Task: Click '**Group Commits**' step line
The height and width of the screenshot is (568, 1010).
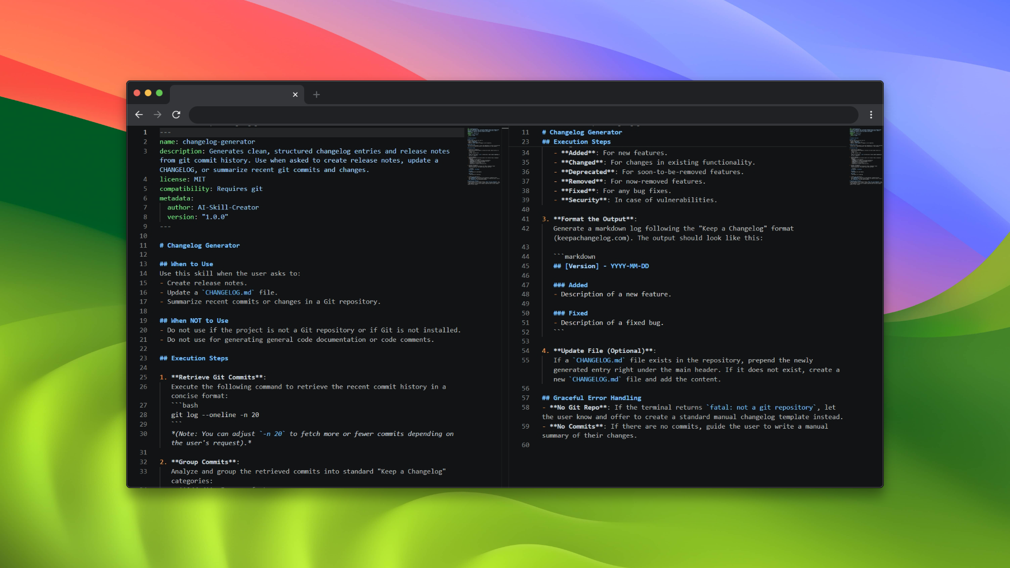Action: click(199, 462)
